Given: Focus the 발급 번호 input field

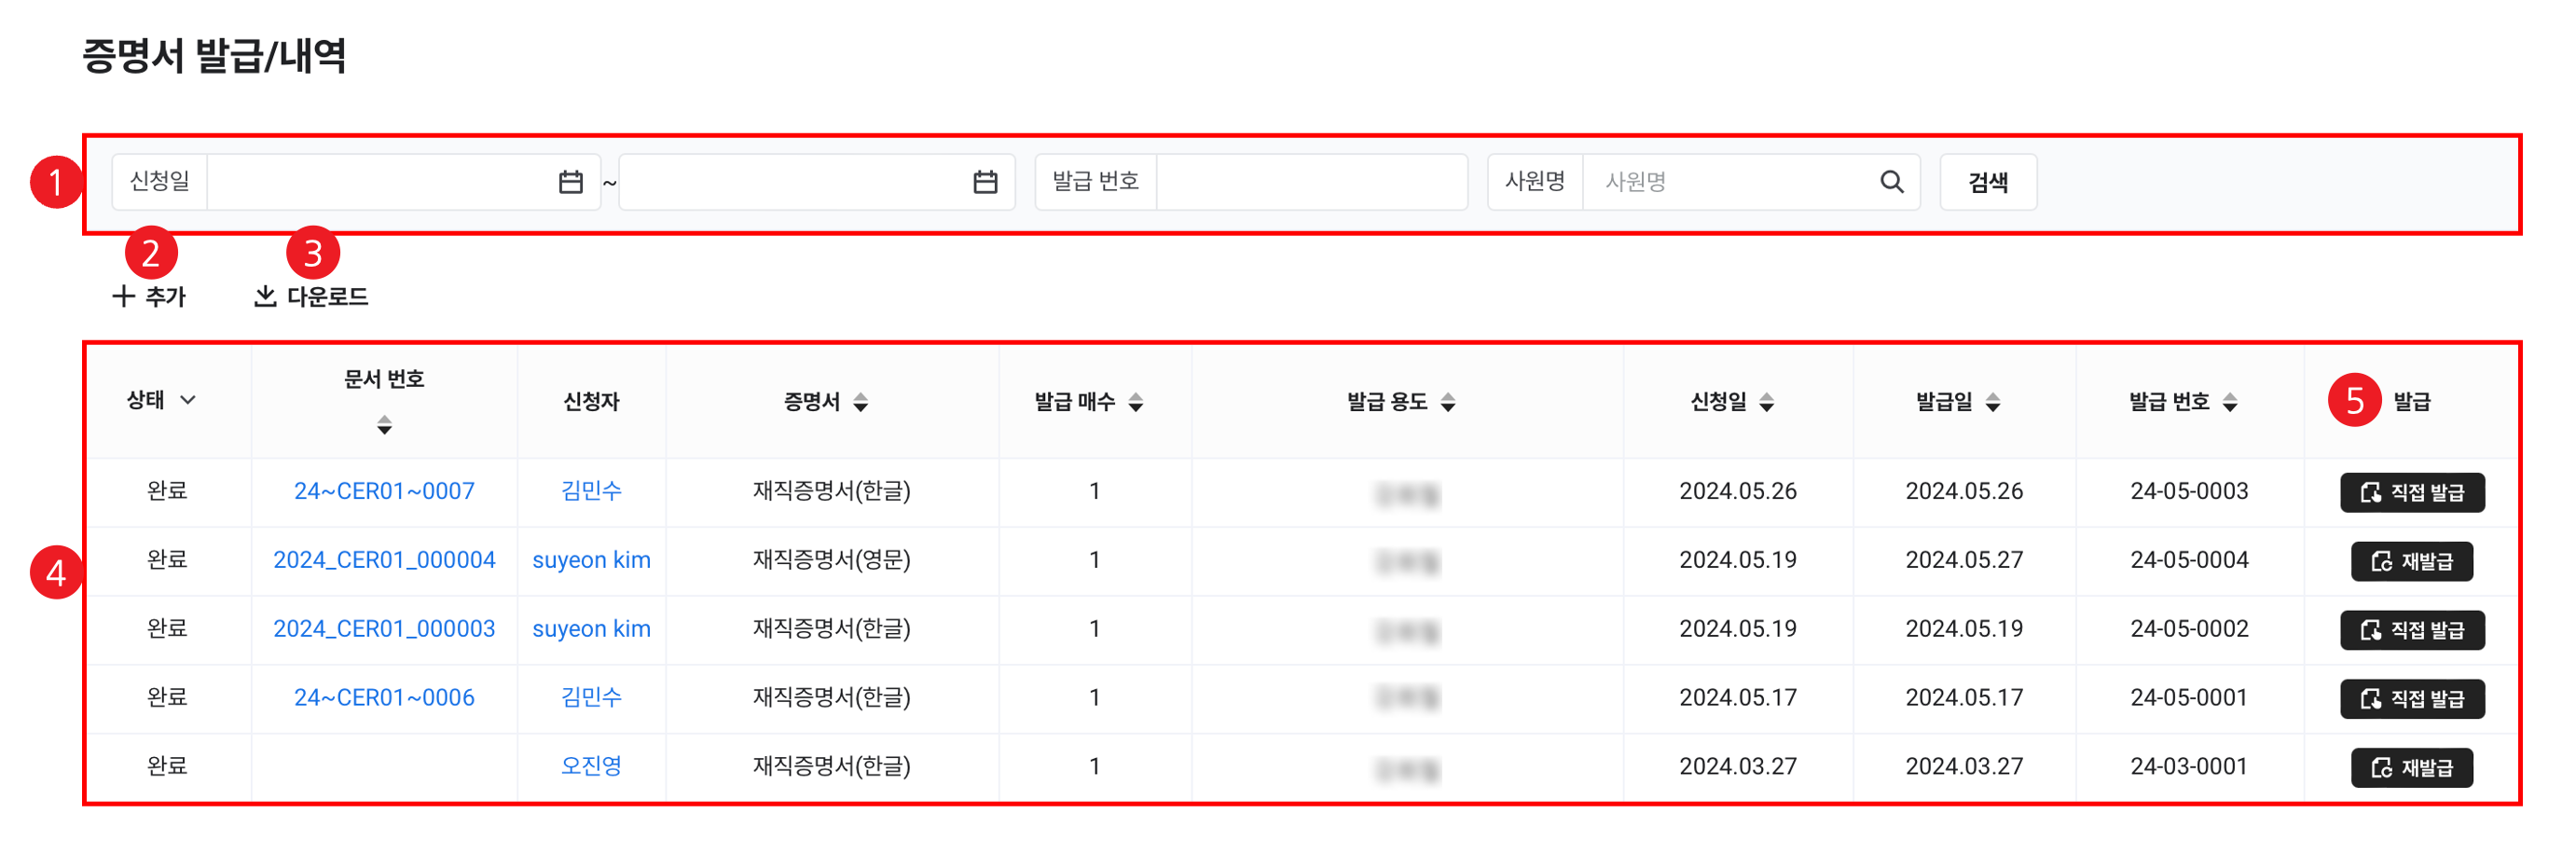Looking at the screenshot, I should 1310,182.
